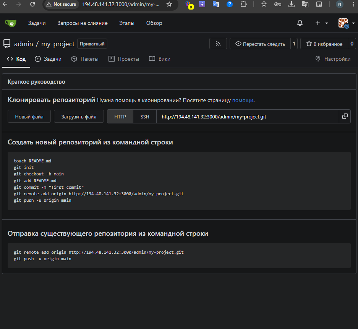Open the browser profile N avatar
The width and height of the screenshot is (358, 329).
[x=340, y=4]
